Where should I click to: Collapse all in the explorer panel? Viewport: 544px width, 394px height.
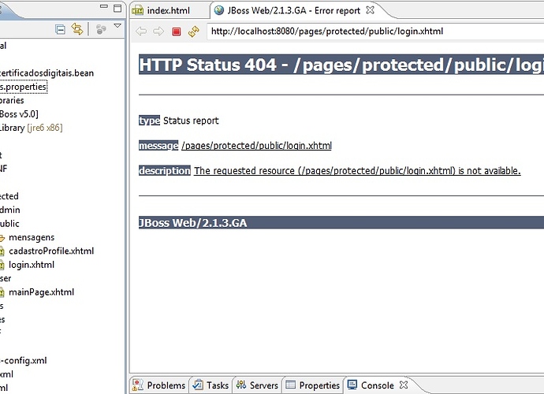60,29
